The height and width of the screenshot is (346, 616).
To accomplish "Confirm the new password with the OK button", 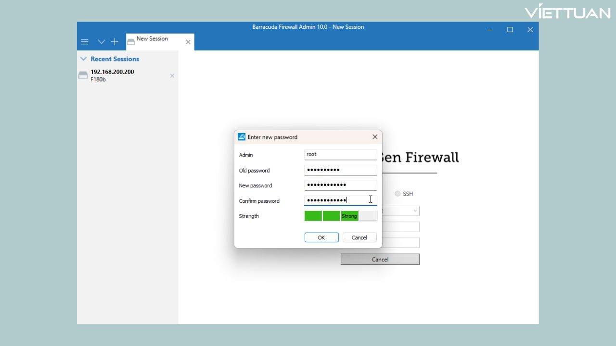I will pyautogui.click(x=321, y=237).
